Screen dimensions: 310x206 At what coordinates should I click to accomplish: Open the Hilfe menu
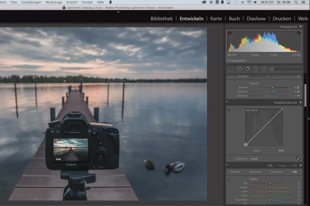click(100, 3)
